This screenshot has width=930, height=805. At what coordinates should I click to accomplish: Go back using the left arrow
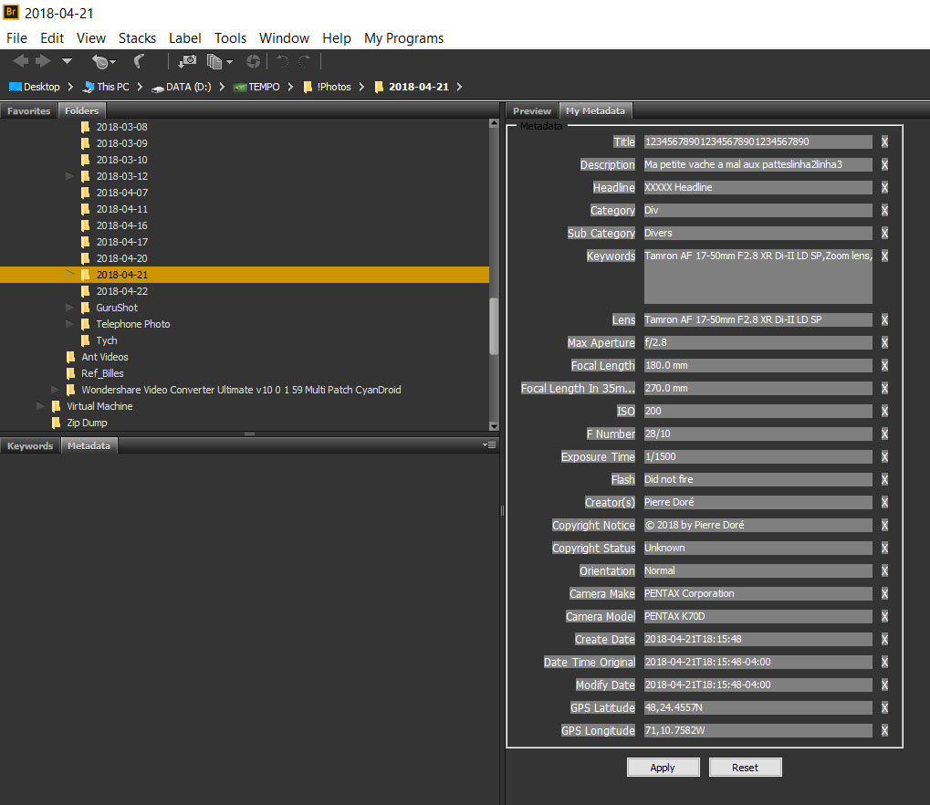pyautogui.click(x=20, y=61)
